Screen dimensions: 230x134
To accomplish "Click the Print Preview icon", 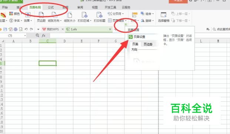I will coord(21,29).
